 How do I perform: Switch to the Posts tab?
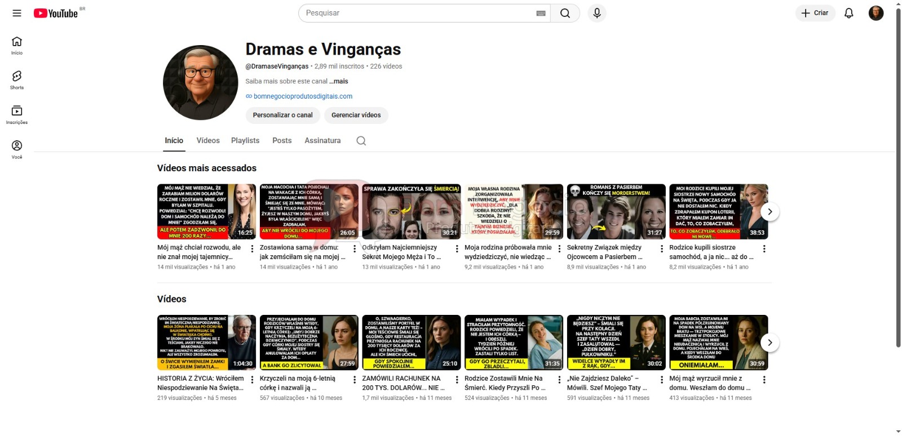point(282,140)
